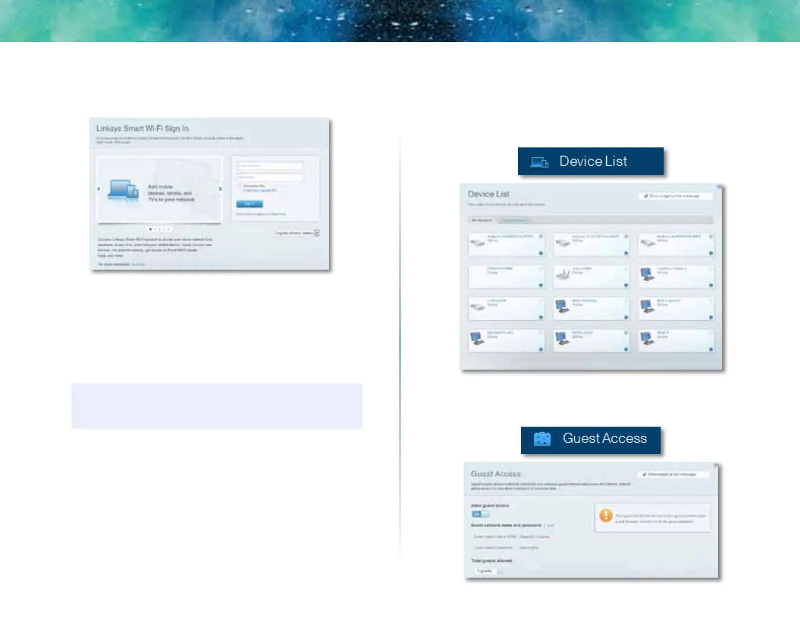Click the "Total guests allowed" label
This screenshot has width=800, height=618.
click(491, 561)
